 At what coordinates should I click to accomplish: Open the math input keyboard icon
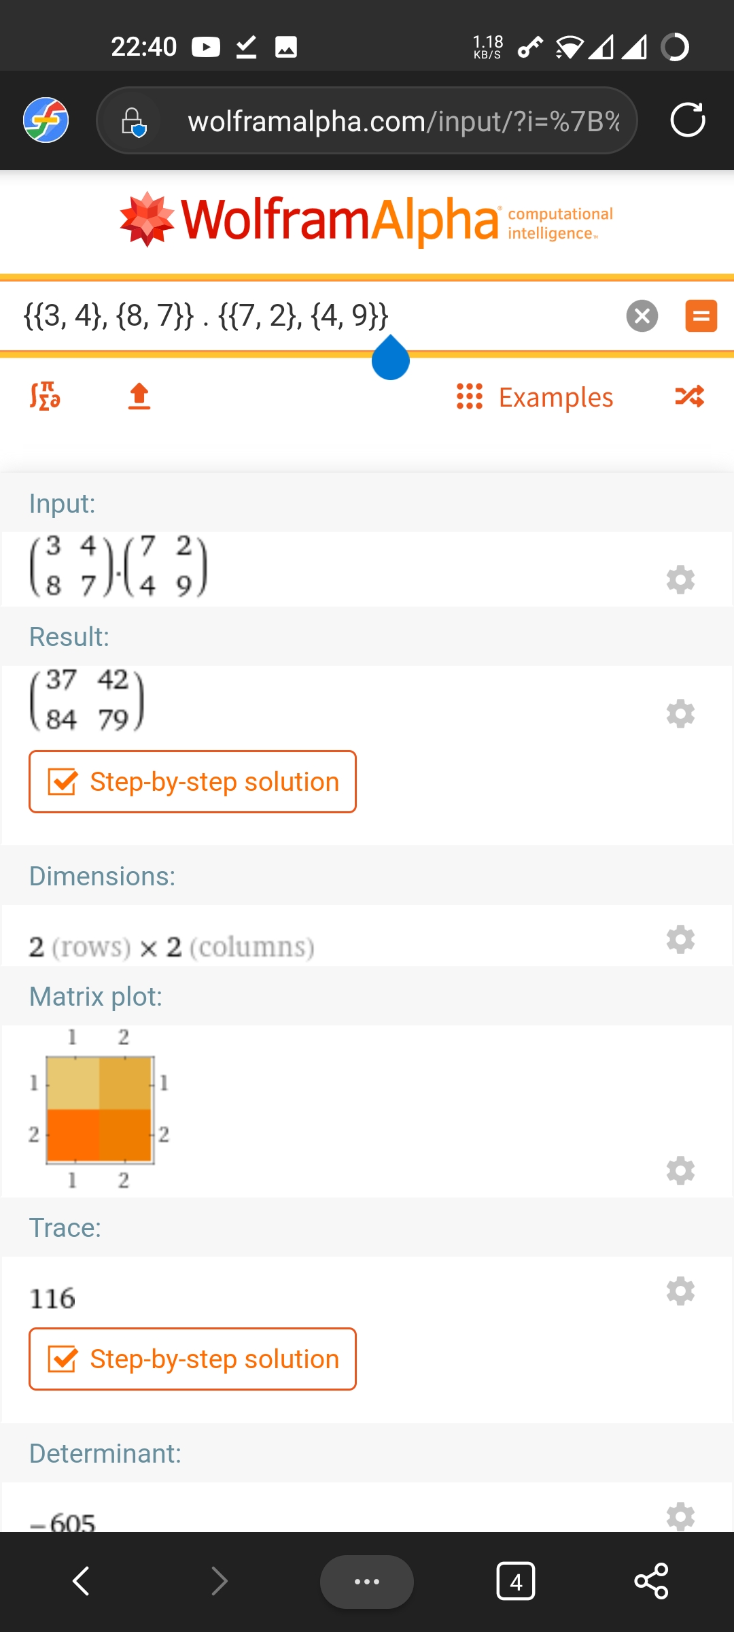(x=45, y=396)
